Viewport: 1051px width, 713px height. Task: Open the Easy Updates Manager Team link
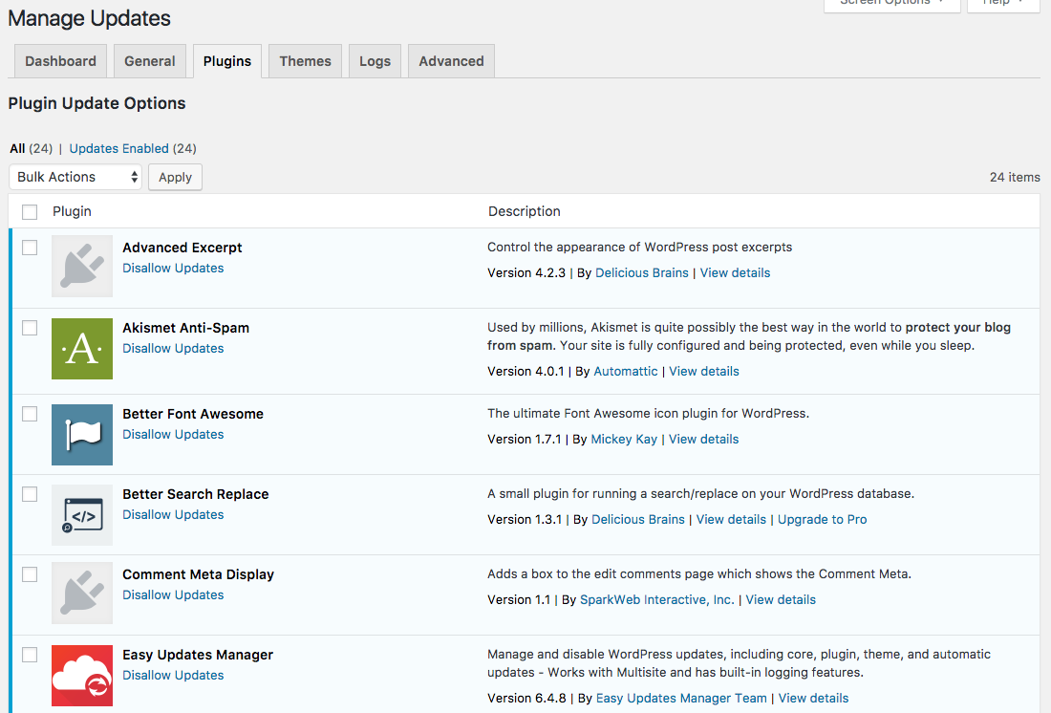click(681, 699)
